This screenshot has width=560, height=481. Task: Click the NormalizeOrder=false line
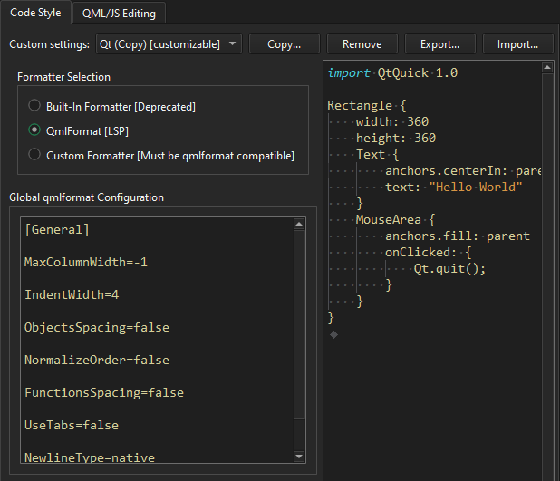pyautogui.click(x=96, y=360)
